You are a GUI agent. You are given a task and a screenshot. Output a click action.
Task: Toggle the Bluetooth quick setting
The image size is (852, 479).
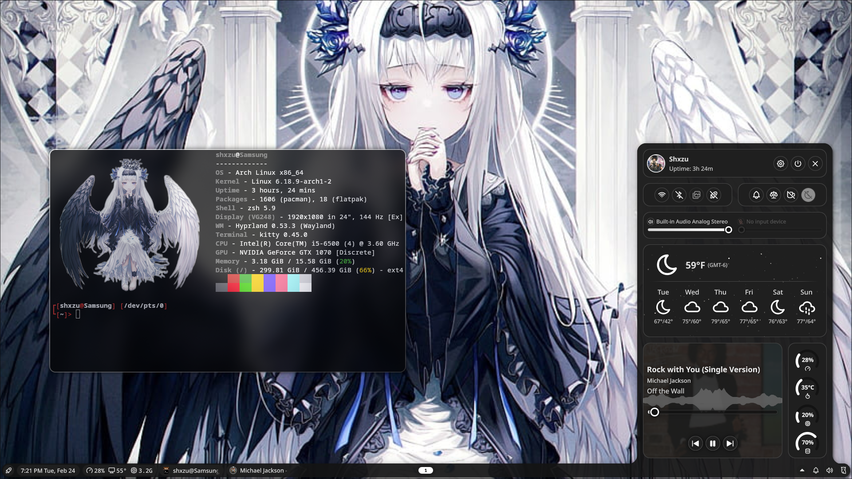click(679, 195)
